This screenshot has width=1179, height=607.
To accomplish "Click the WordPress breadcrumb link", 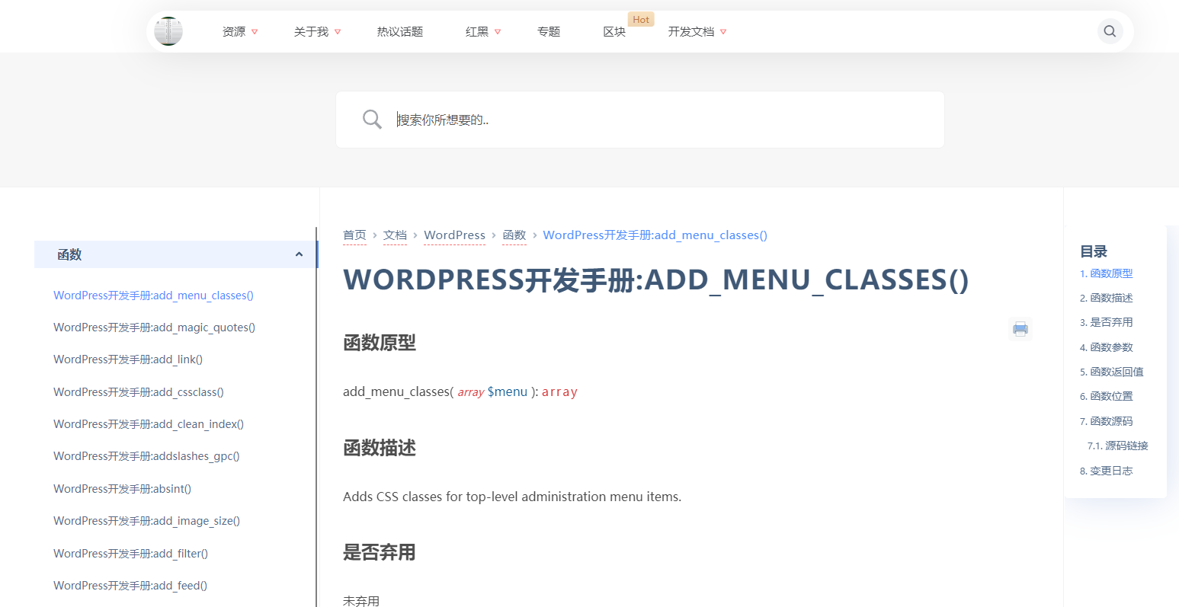I will click(454, 235).
